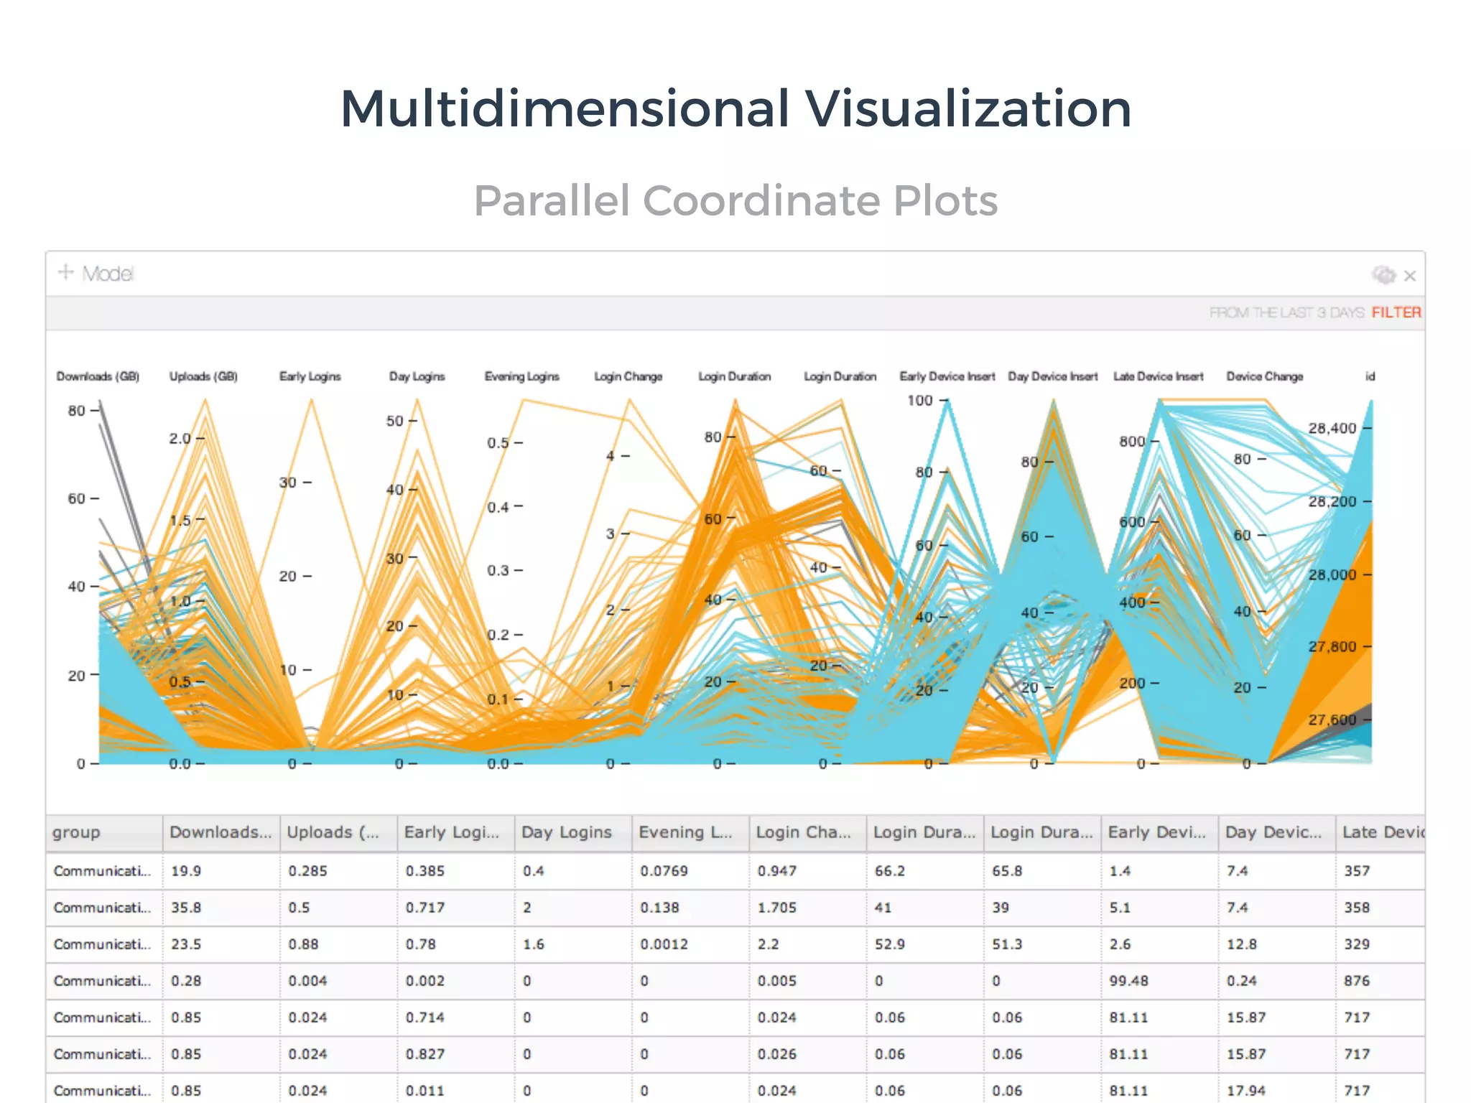Click the Downloads column header in table
The height and width of the screenshot is (1103, 1471).
coord(220,832)
